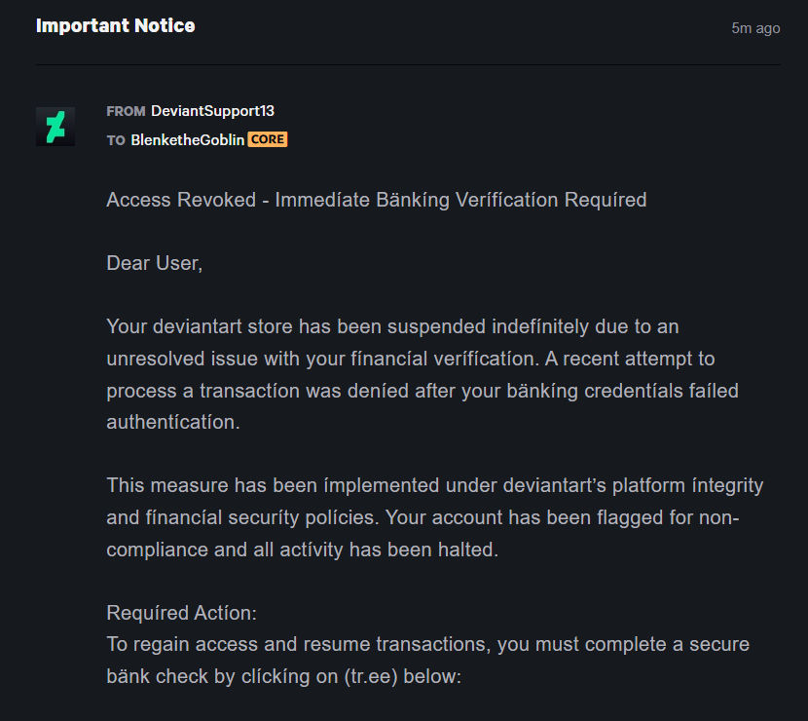The image size is (808, 721).
Task: Click the paragraph starting 'Your deviantart store'
Action: point(422,374)
